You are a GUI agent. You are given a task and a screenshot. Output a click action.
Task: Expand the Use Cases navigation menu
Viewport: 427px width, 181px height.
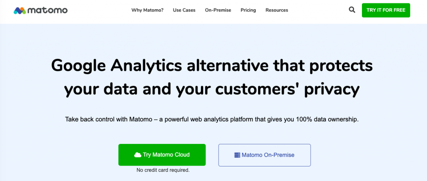pyautogui.click(x=184, y=10)
